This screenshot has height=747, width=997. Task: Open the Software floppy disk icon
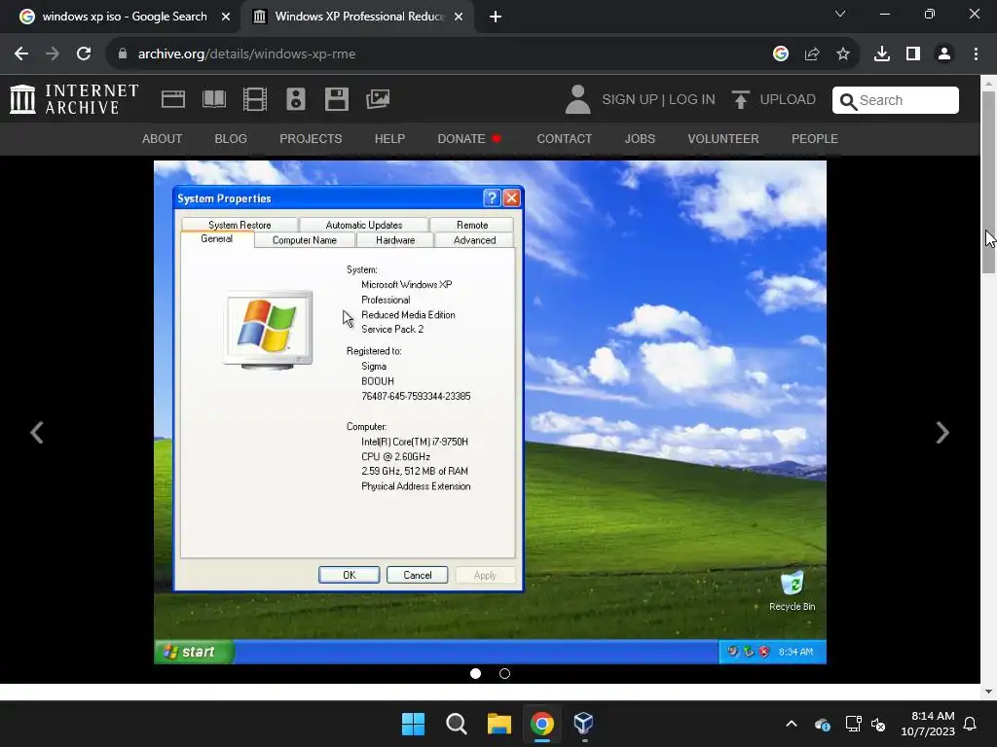[336, 99]
